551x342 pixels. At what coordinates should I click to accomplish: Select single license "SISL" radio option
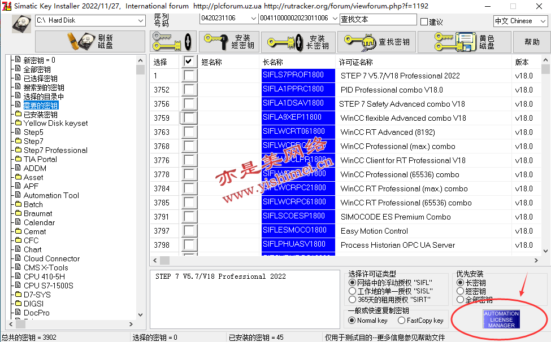(x=352, y=291)
